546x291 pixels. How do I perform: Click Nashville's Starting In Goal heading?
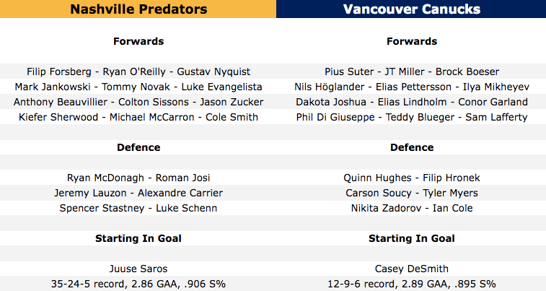[x=138, y=238]
